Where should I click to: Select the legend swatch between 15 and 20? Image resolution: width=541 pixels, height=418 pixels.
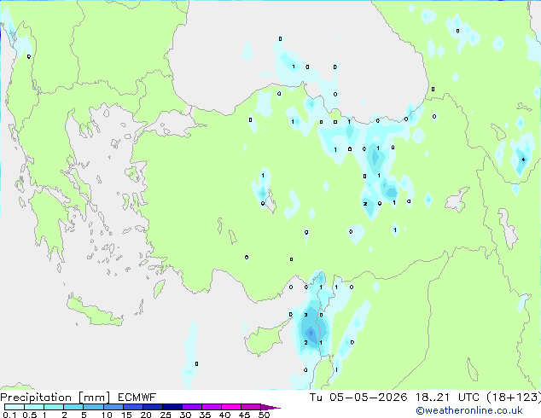[132, 407]
